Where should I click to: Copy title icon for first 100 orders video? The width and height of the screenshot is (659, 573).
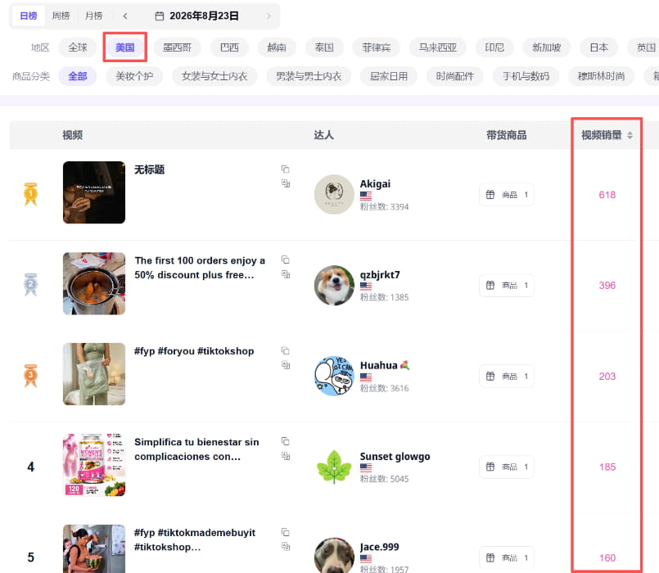(x=286, y=259)
